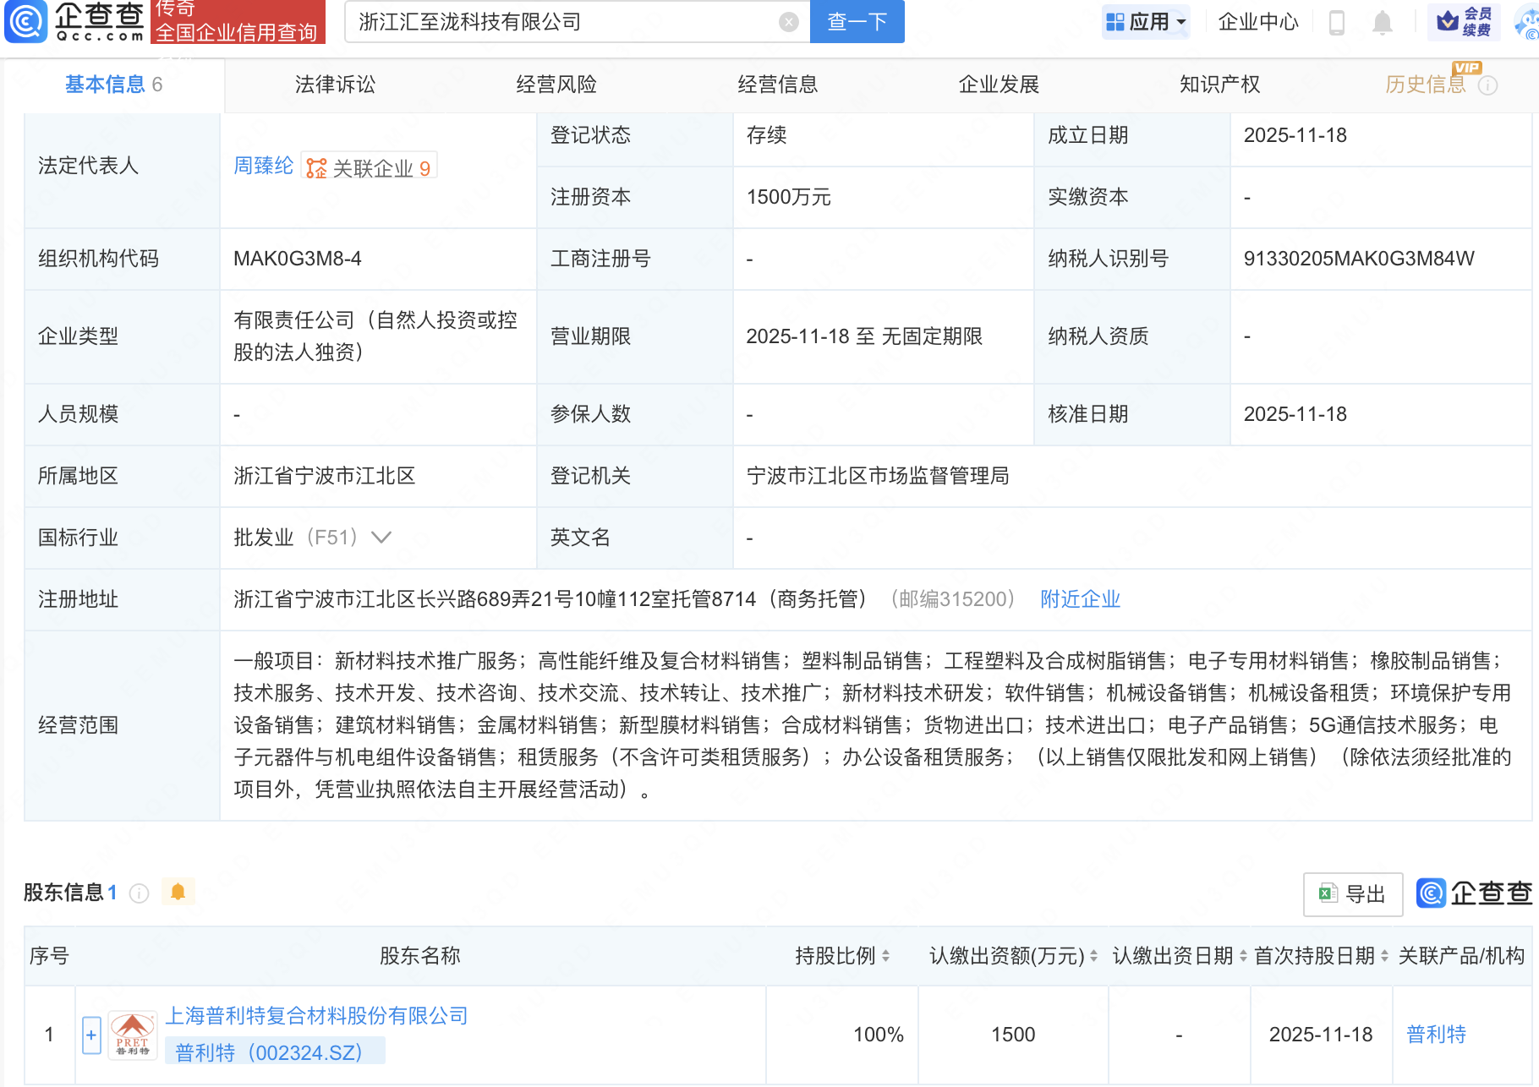This screenshot has height=1087, width=1539.
Task: Expand the 应用 dropdown menu
Action: click(1147, 22)
